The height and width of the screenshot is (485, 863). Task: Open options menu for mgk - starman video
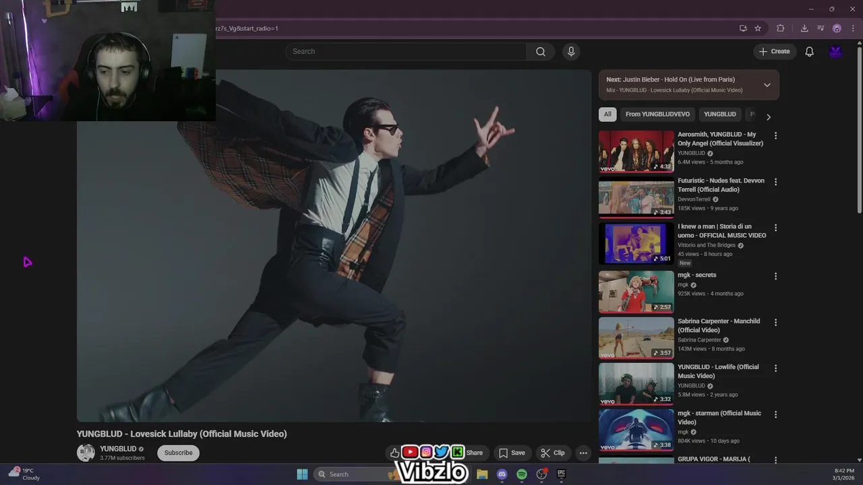tap(775, 415)
